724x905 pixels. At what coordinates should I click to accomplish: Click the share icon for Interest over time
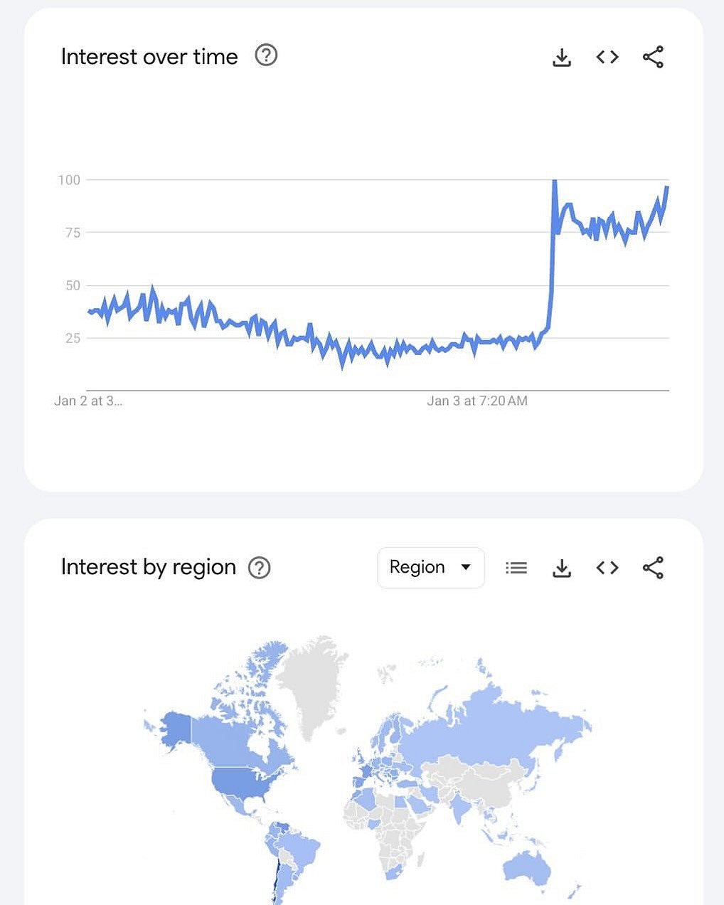[x=653, y=58]
